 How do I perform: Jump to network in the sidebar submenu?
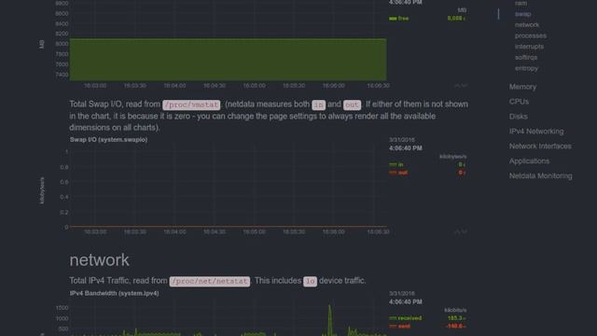point(527,25)
